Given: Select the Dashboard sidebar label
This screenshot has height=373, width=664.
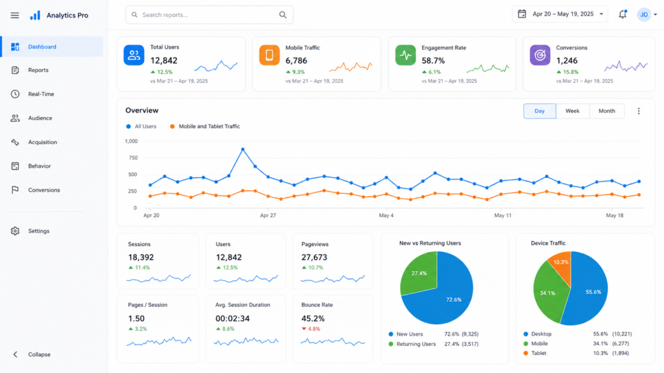Looking at the screenshot, I should (x=42, y=47).
